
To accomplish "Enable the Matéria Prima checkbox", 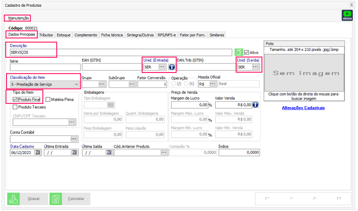I will [48, 99].
